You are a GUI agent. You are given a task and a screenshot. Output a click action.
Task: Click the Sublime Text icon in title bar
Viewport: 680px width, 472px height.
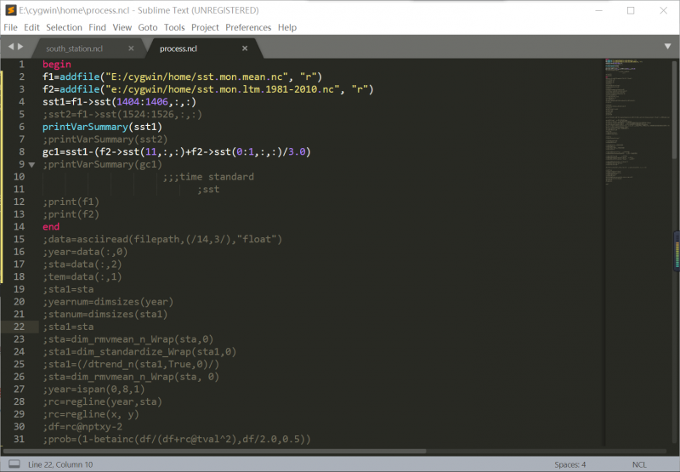(x=9, y=10)
